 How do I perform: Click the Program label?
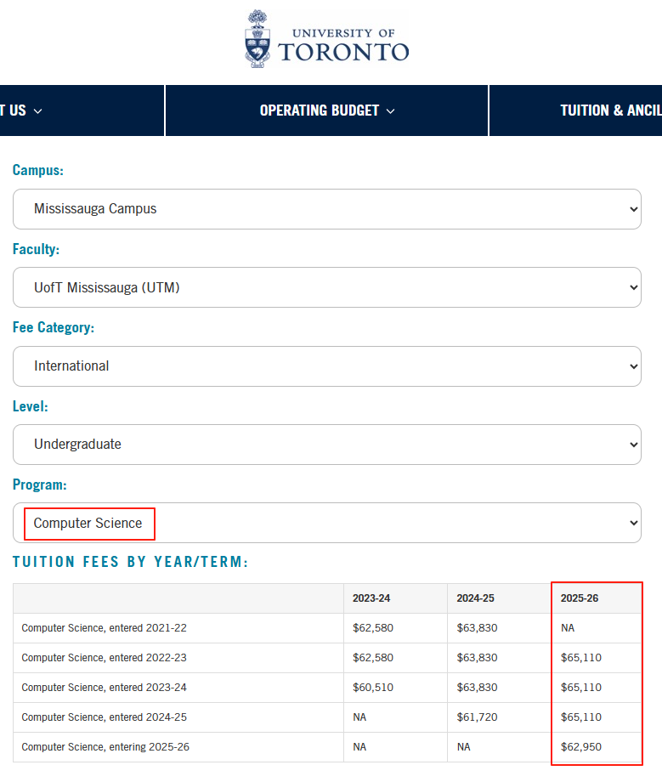point(40,484)
